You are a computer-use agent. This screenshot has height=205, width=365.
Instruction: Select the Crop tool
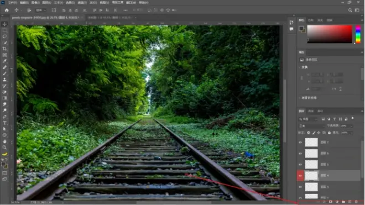pyautogui.click(x=4, y=49)
